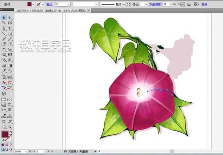Click the Swap Fill and Stroke arrows
Viewport: 223px width, 155px height.
[11, 132]
